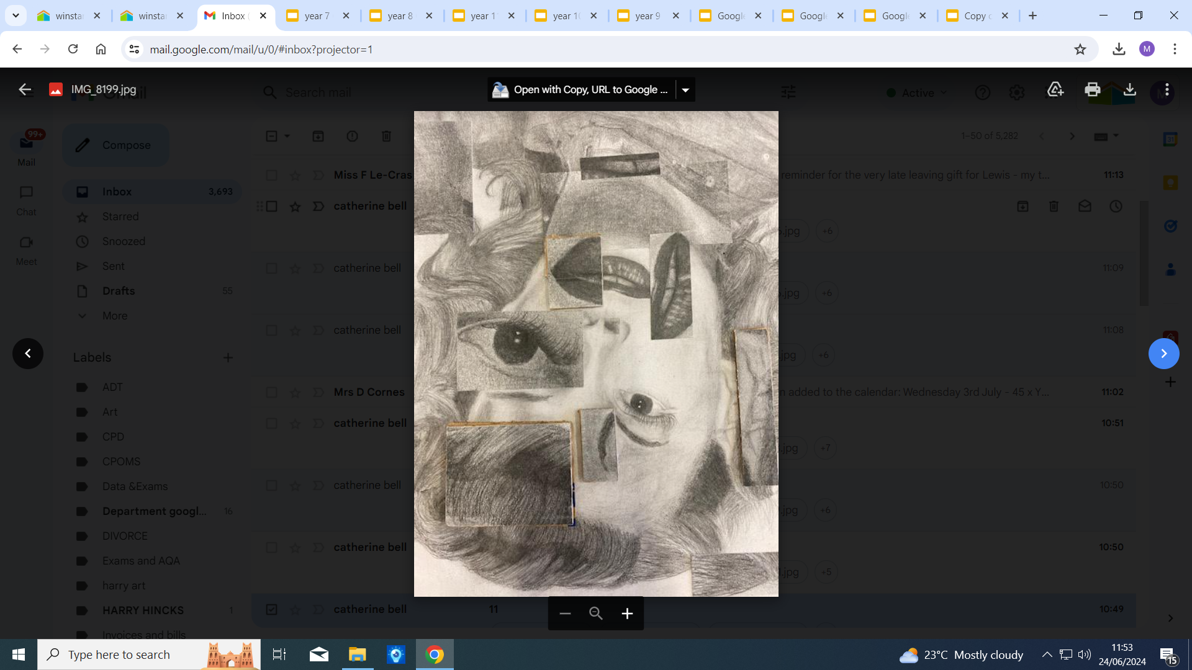Report spam from the toolbar

tap(352, 136)
